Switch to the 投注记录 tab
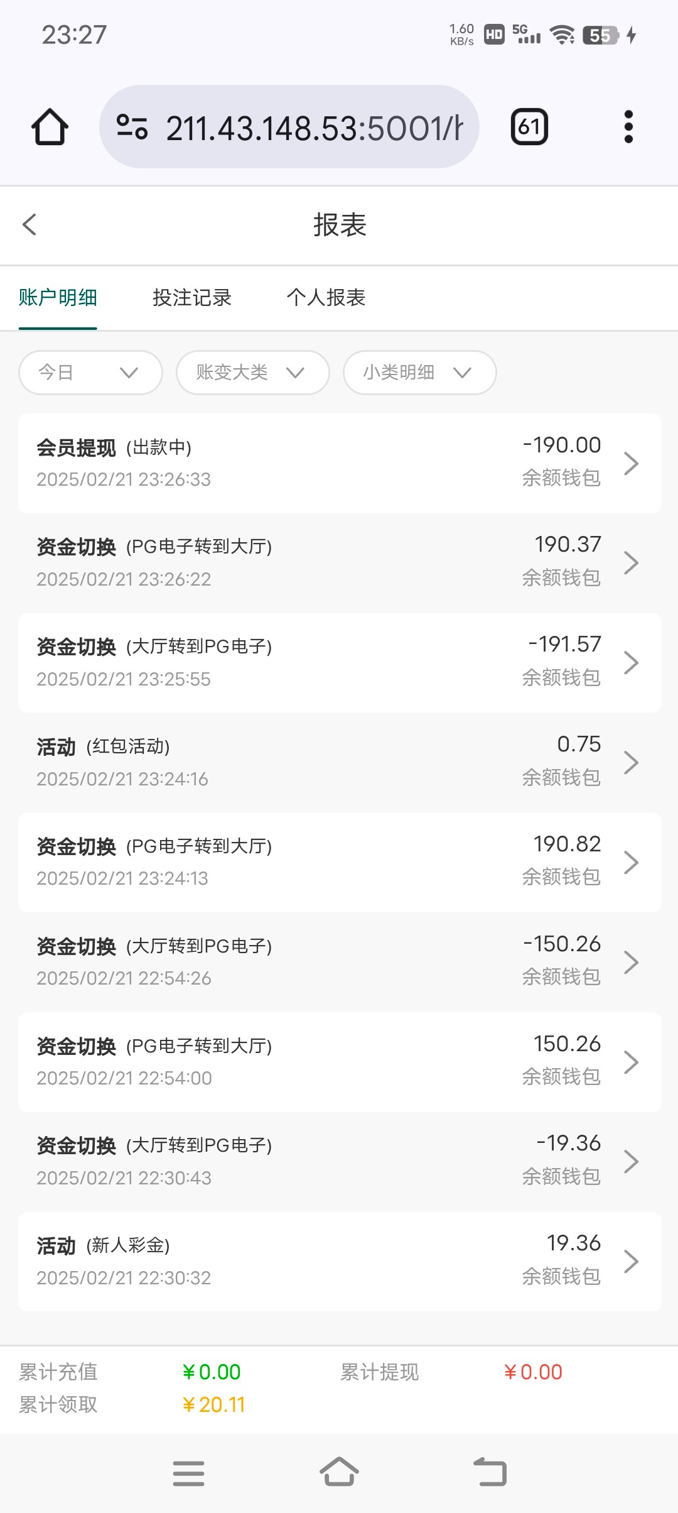678x1513 pixels. click(x=192, y=298)
